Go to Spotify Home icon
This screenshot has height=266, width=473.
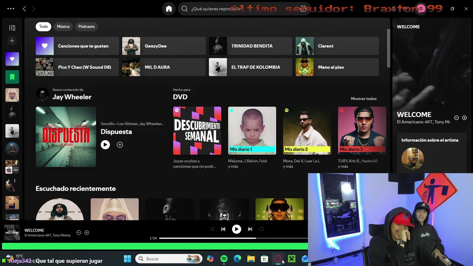(169, 9)
